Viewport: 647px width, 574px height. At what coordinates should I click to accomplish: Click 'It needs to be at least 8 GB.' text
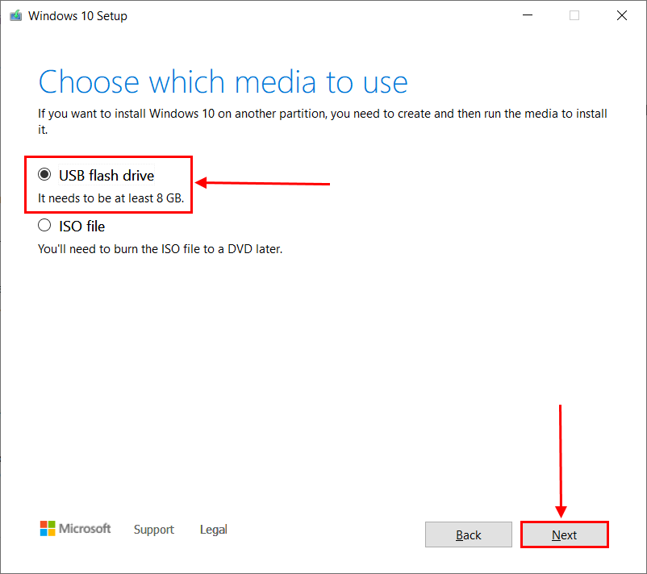coord(111,198)
